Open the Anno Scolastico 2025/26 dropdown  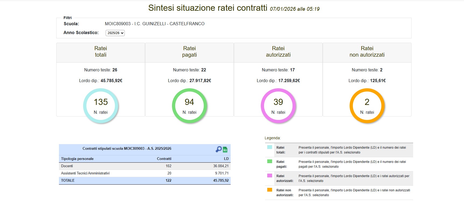click(115, 33)
